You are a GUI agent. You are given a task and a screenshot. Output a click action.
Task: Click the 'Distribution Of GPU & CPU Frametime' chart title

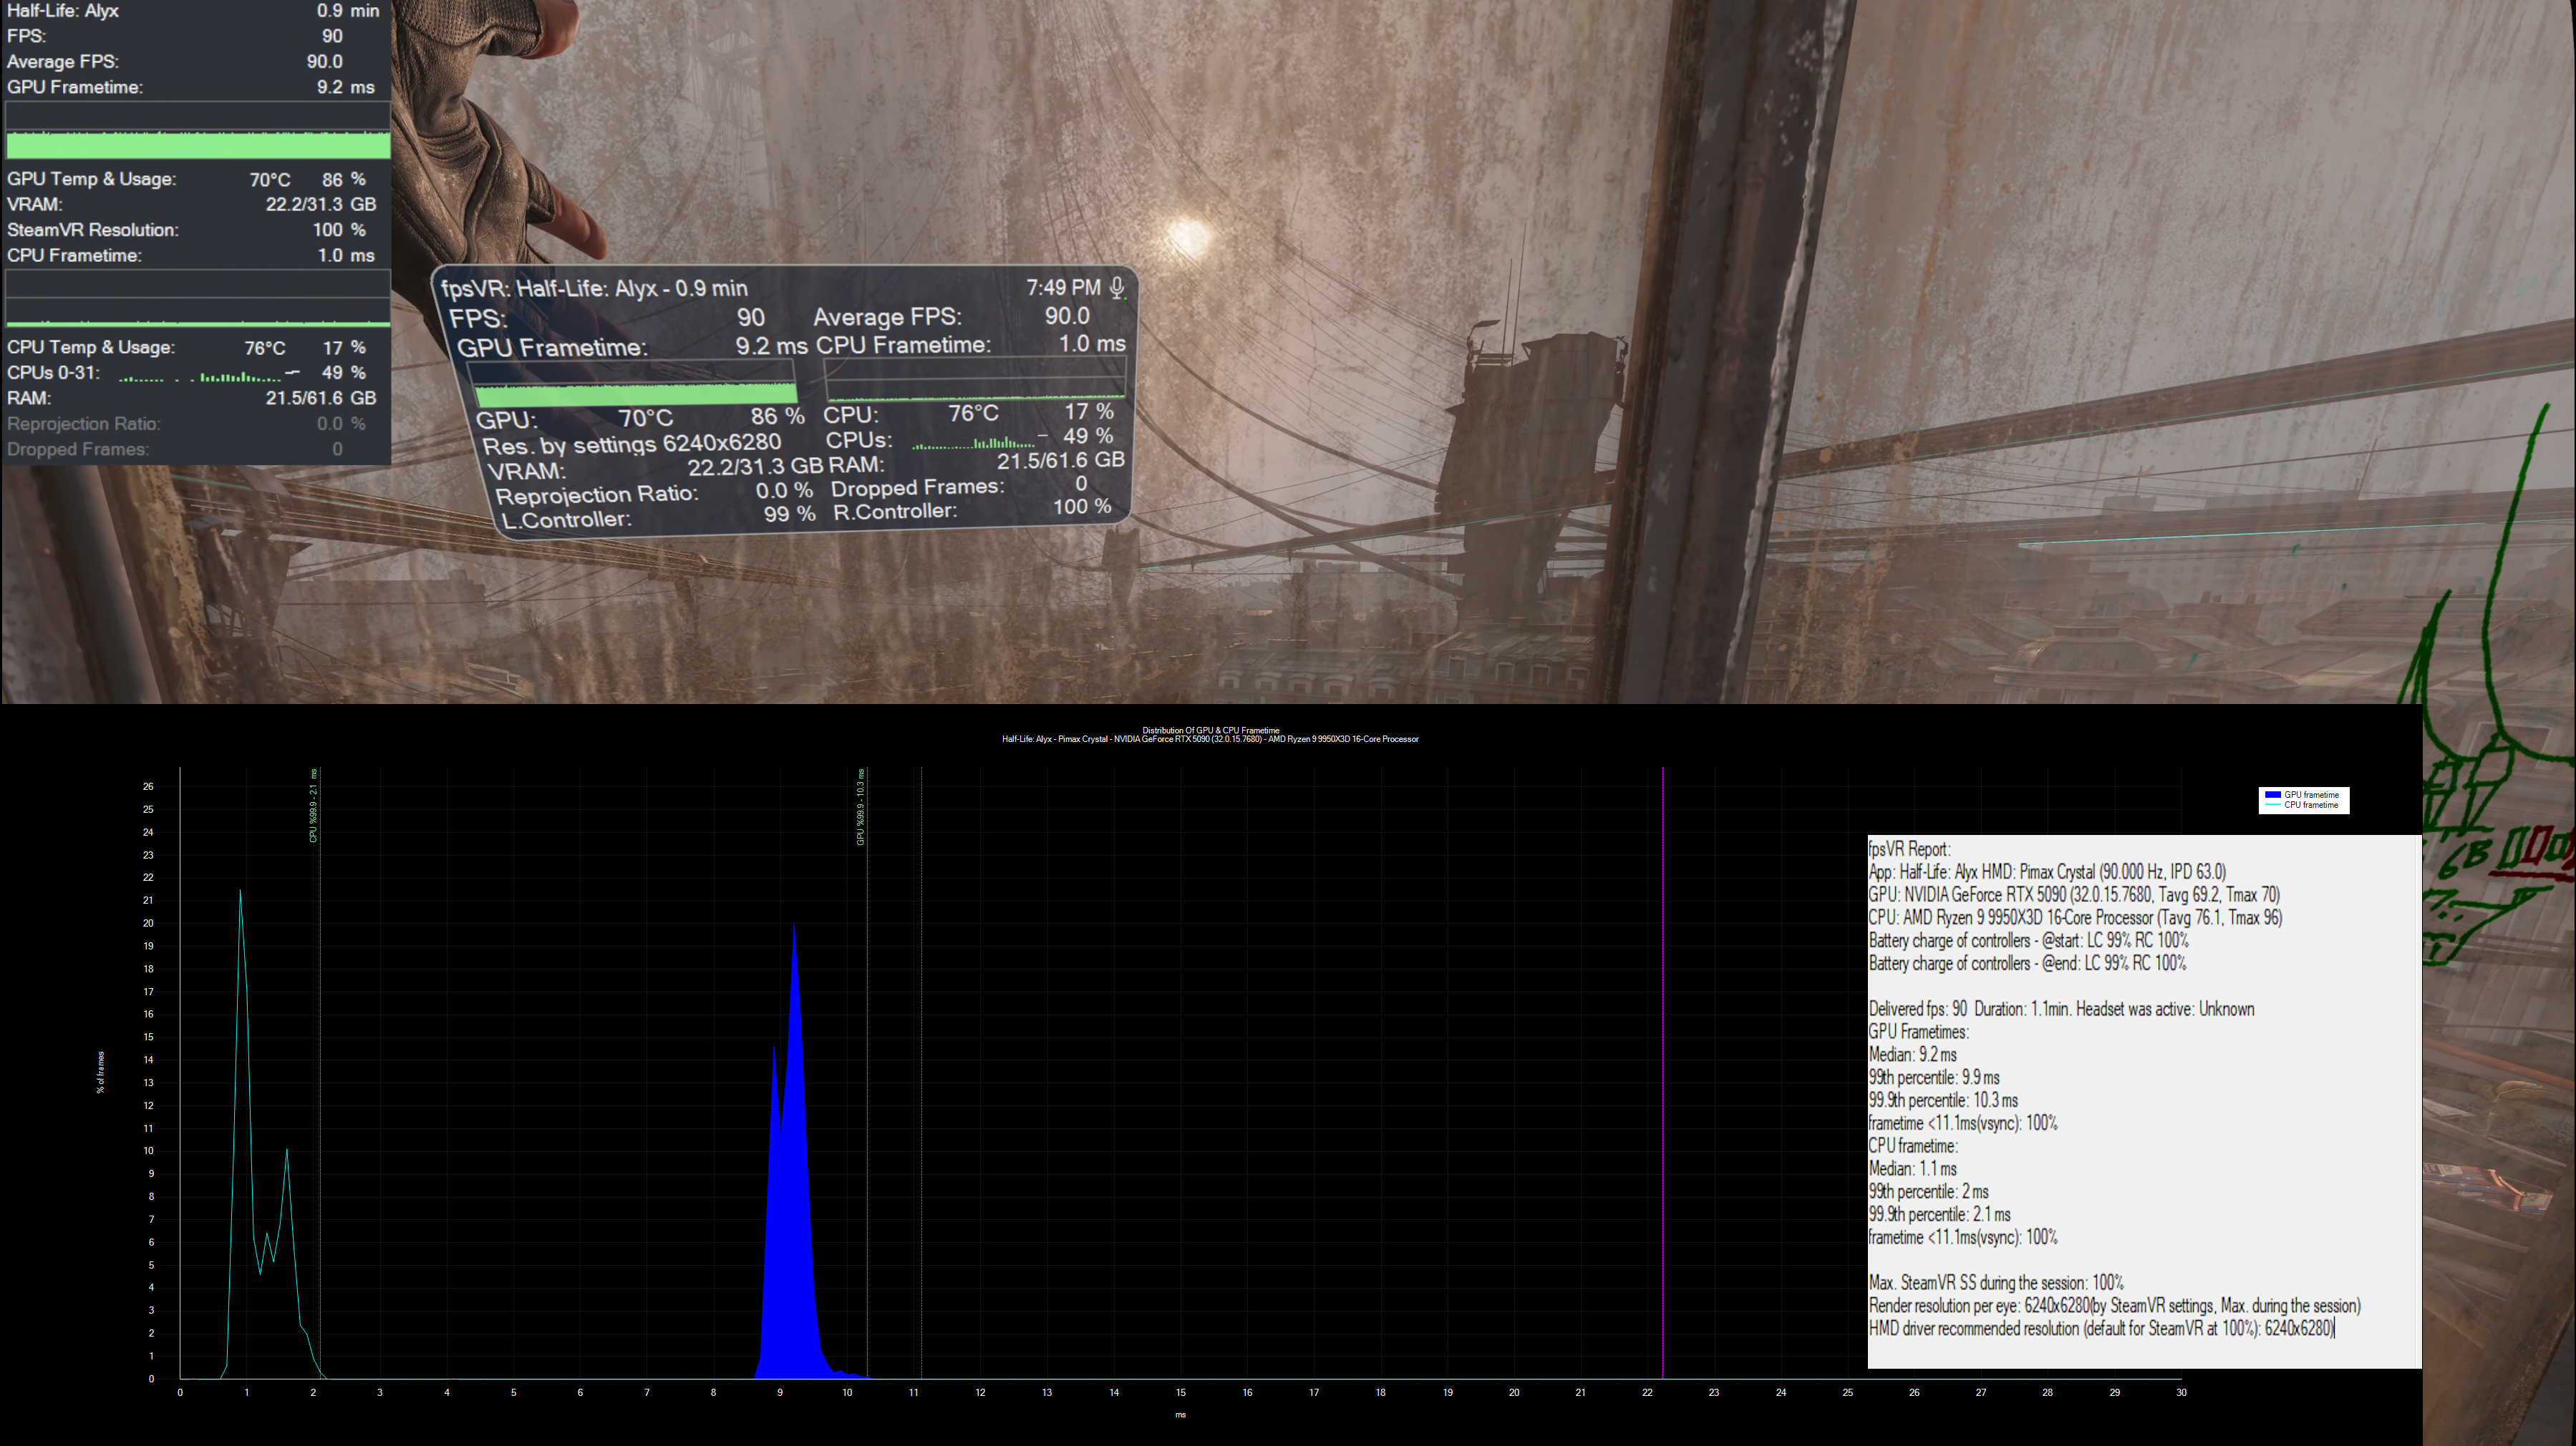[1210, 731]
